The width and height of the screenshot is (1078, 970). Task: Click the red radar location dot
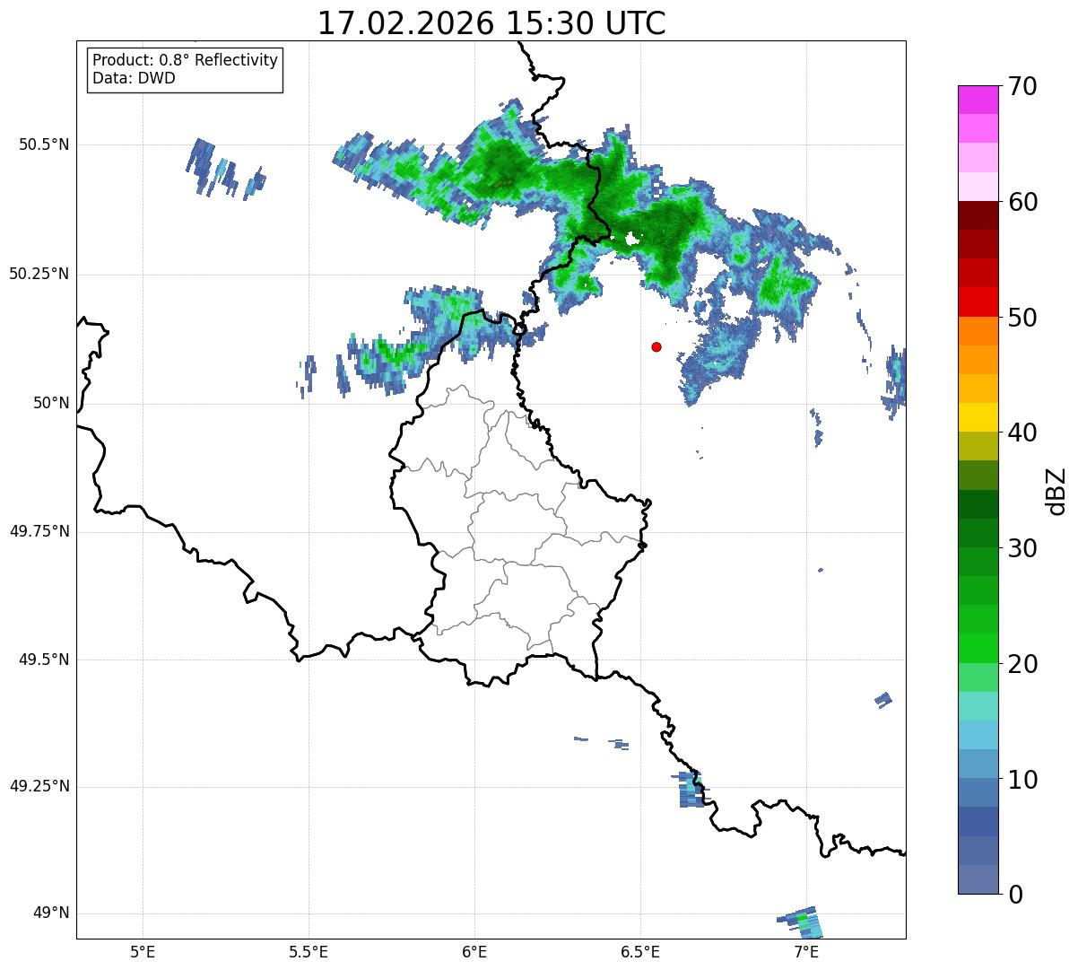coord(656,346)
